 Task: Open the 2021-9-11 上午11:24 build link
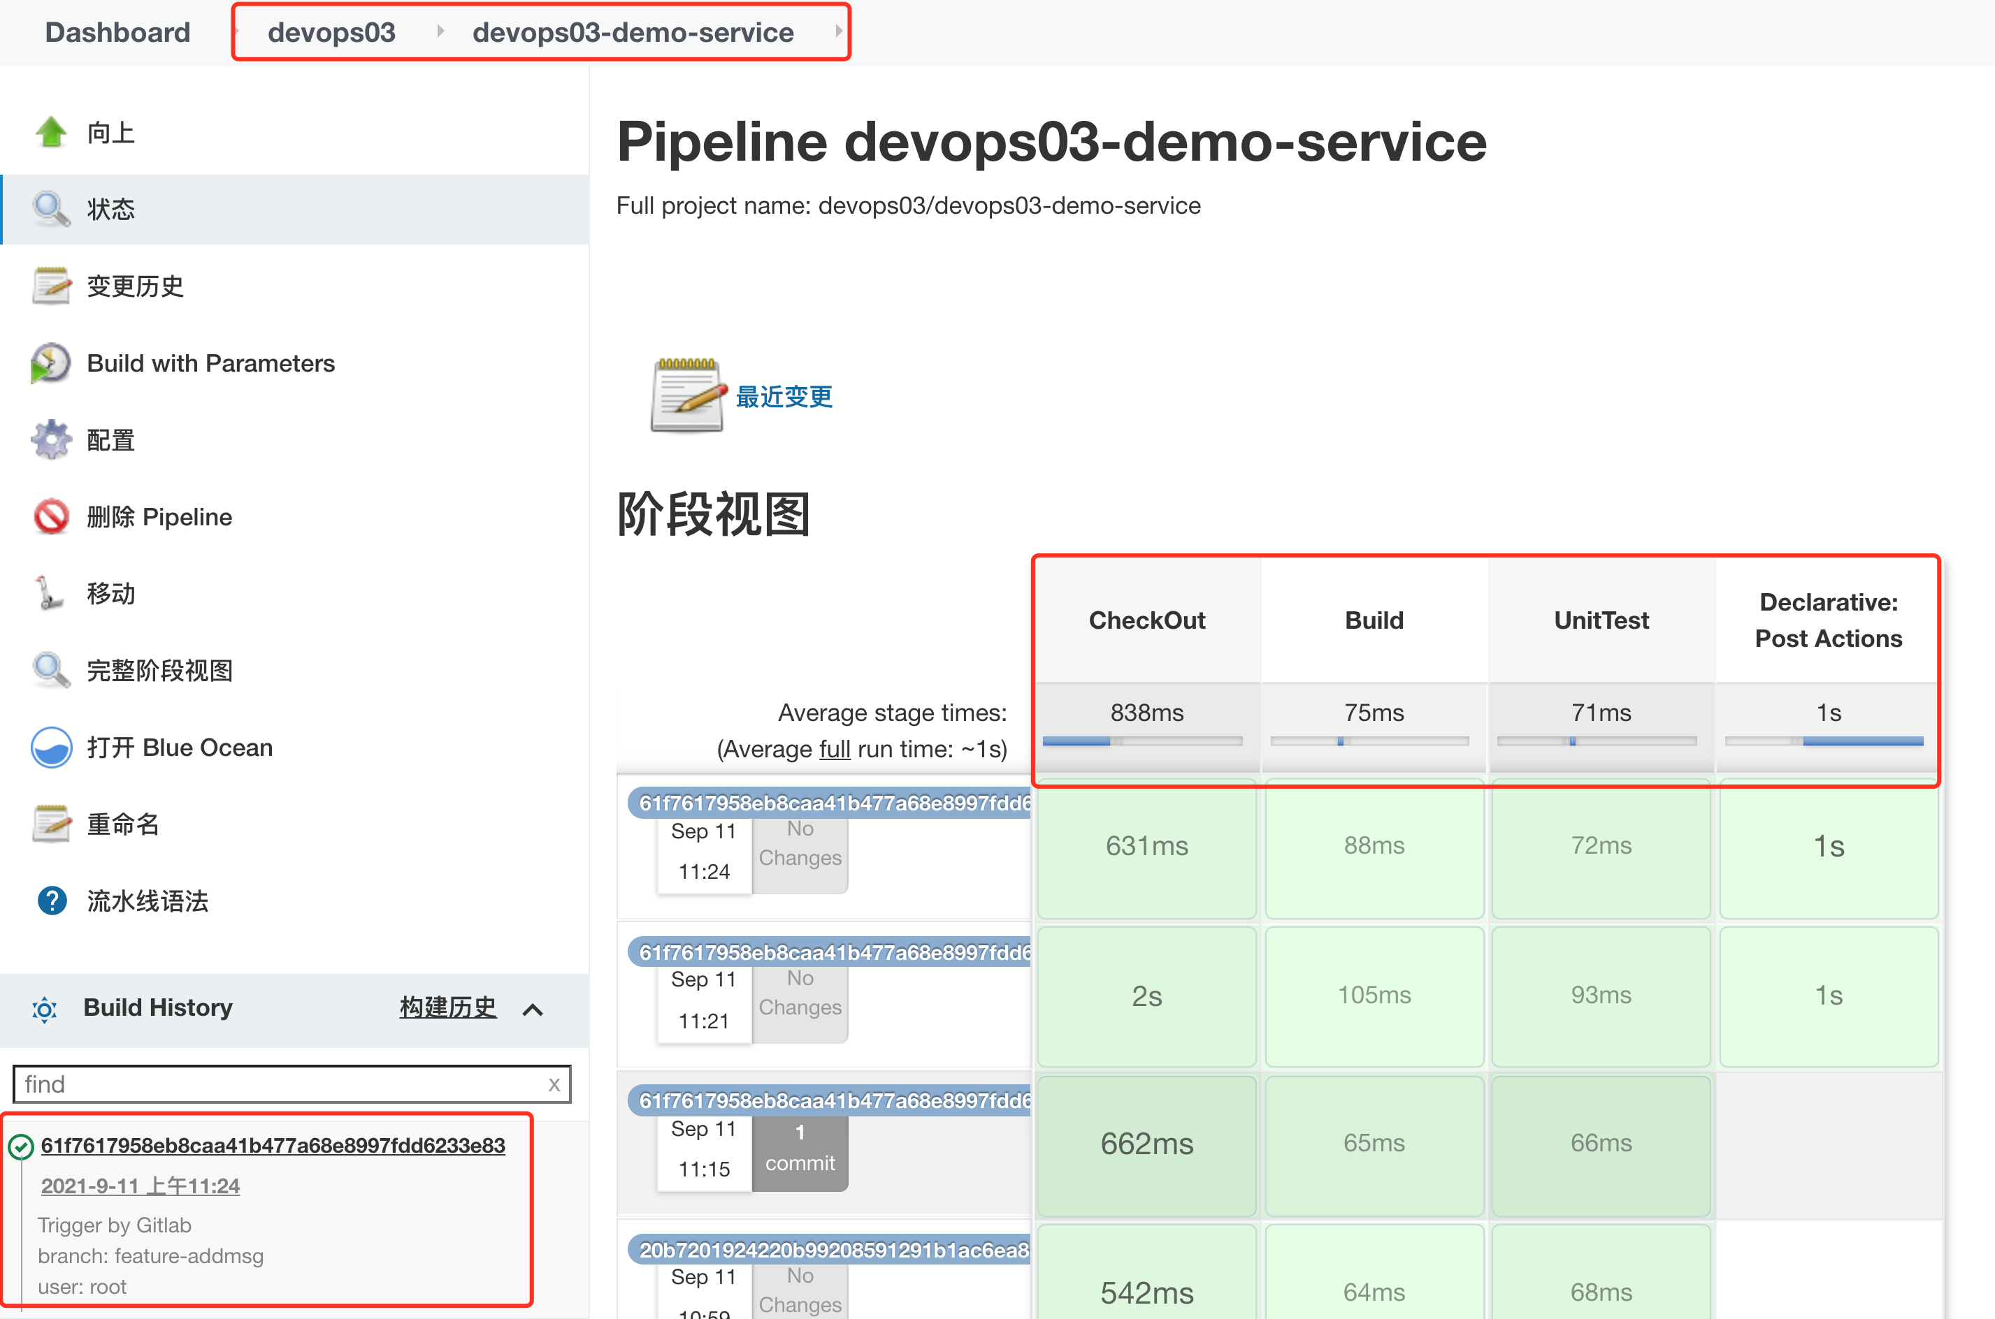coord(141,1186)
